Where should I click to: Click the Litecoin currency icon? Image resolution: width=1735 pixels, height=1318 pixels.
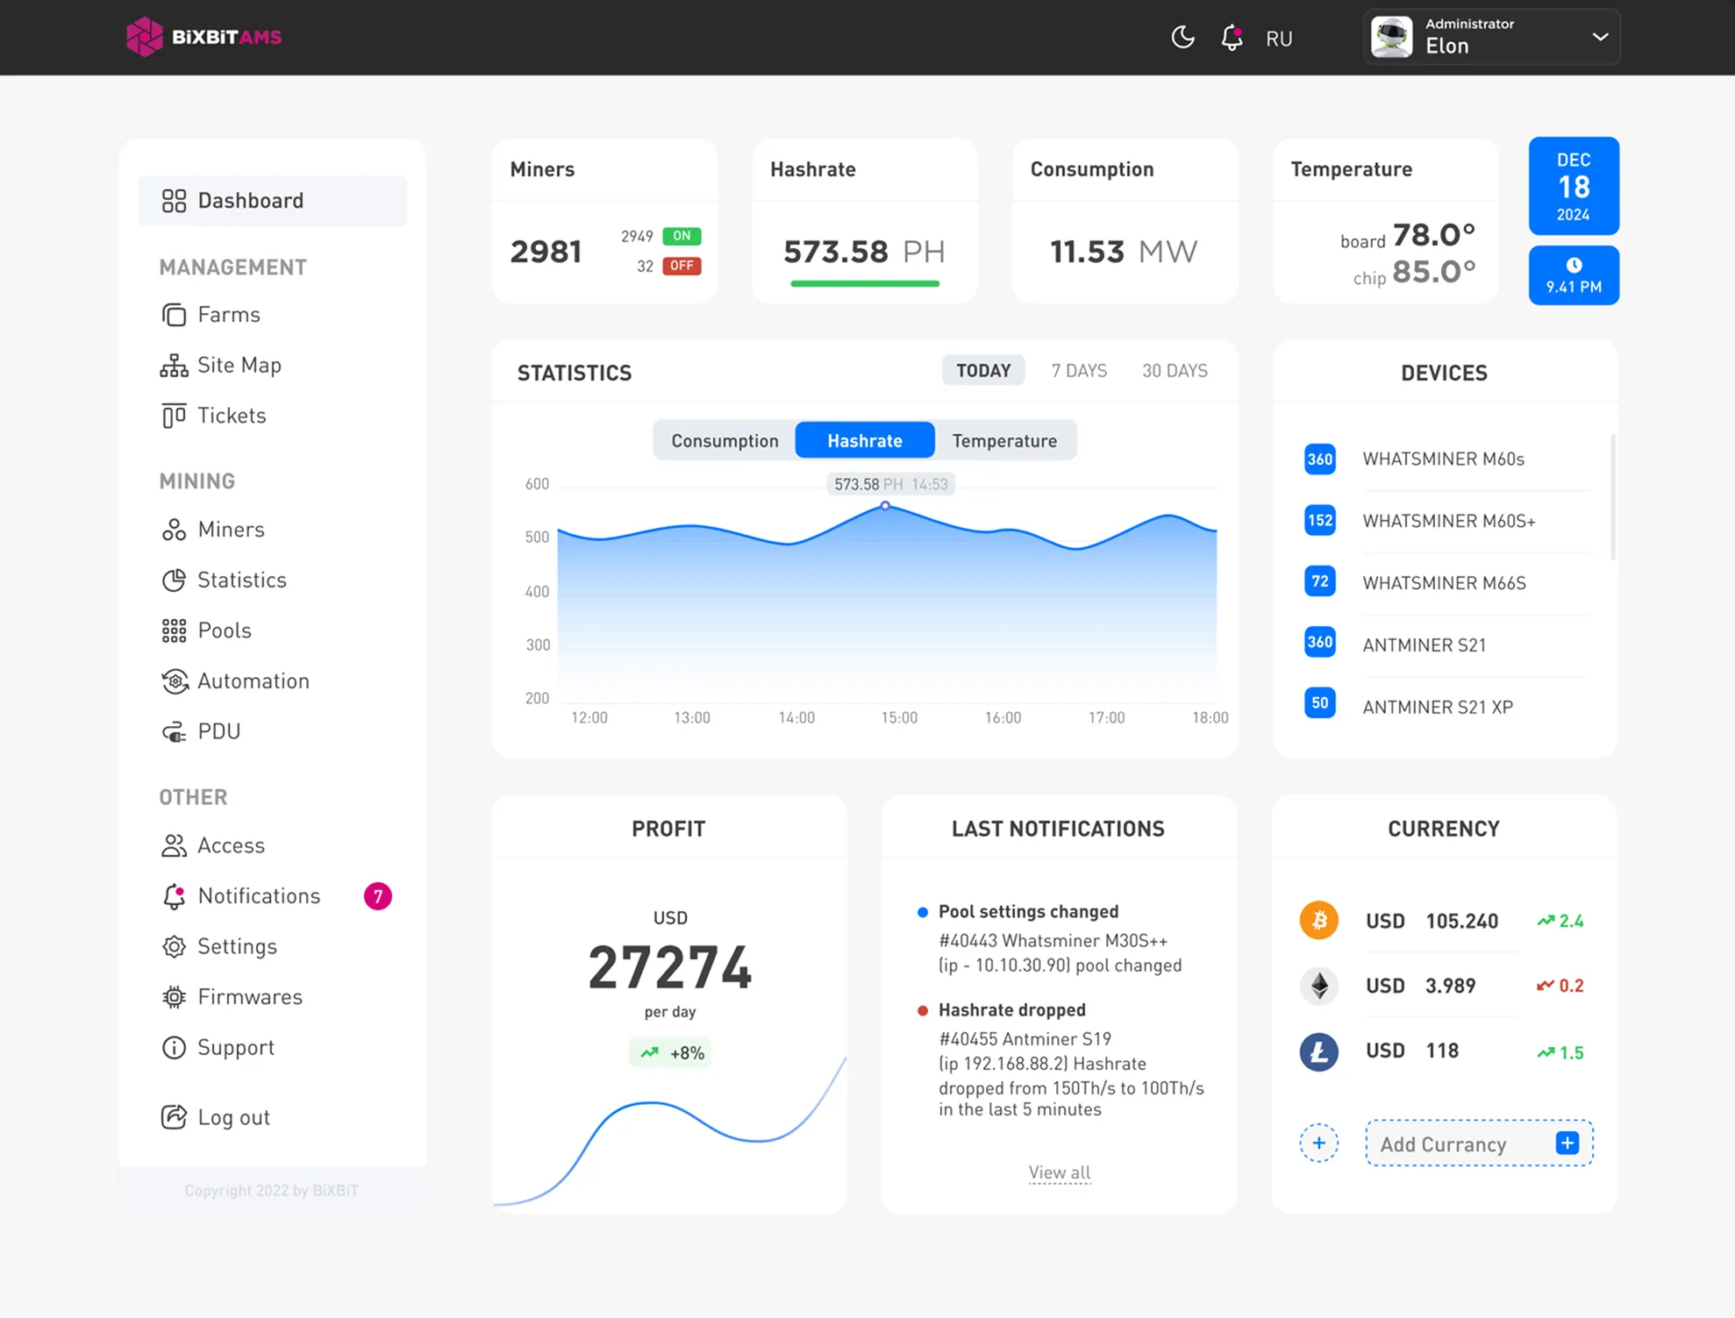click(x=1318, y=1051)
